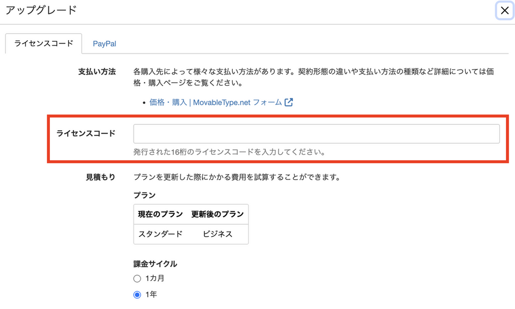
Task: Click the 1年 option label text
Action: (151, 295)
